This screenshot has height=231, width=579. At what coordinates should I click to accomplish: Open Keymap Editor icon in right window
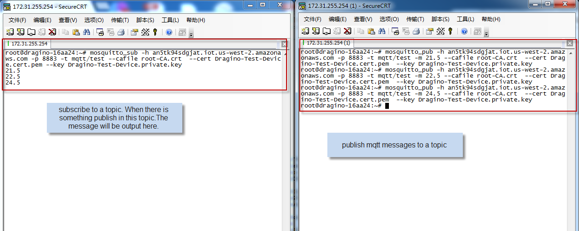440,31
